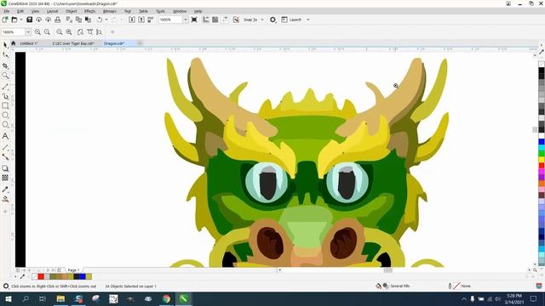545x306 pixels.
Task: Click the Export icon in the standard toolbar
Action: click(141, 20)
